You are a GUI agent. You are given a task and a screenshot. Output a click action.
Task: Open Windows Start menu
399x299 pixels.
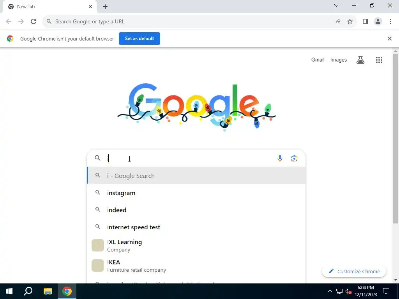9,291
